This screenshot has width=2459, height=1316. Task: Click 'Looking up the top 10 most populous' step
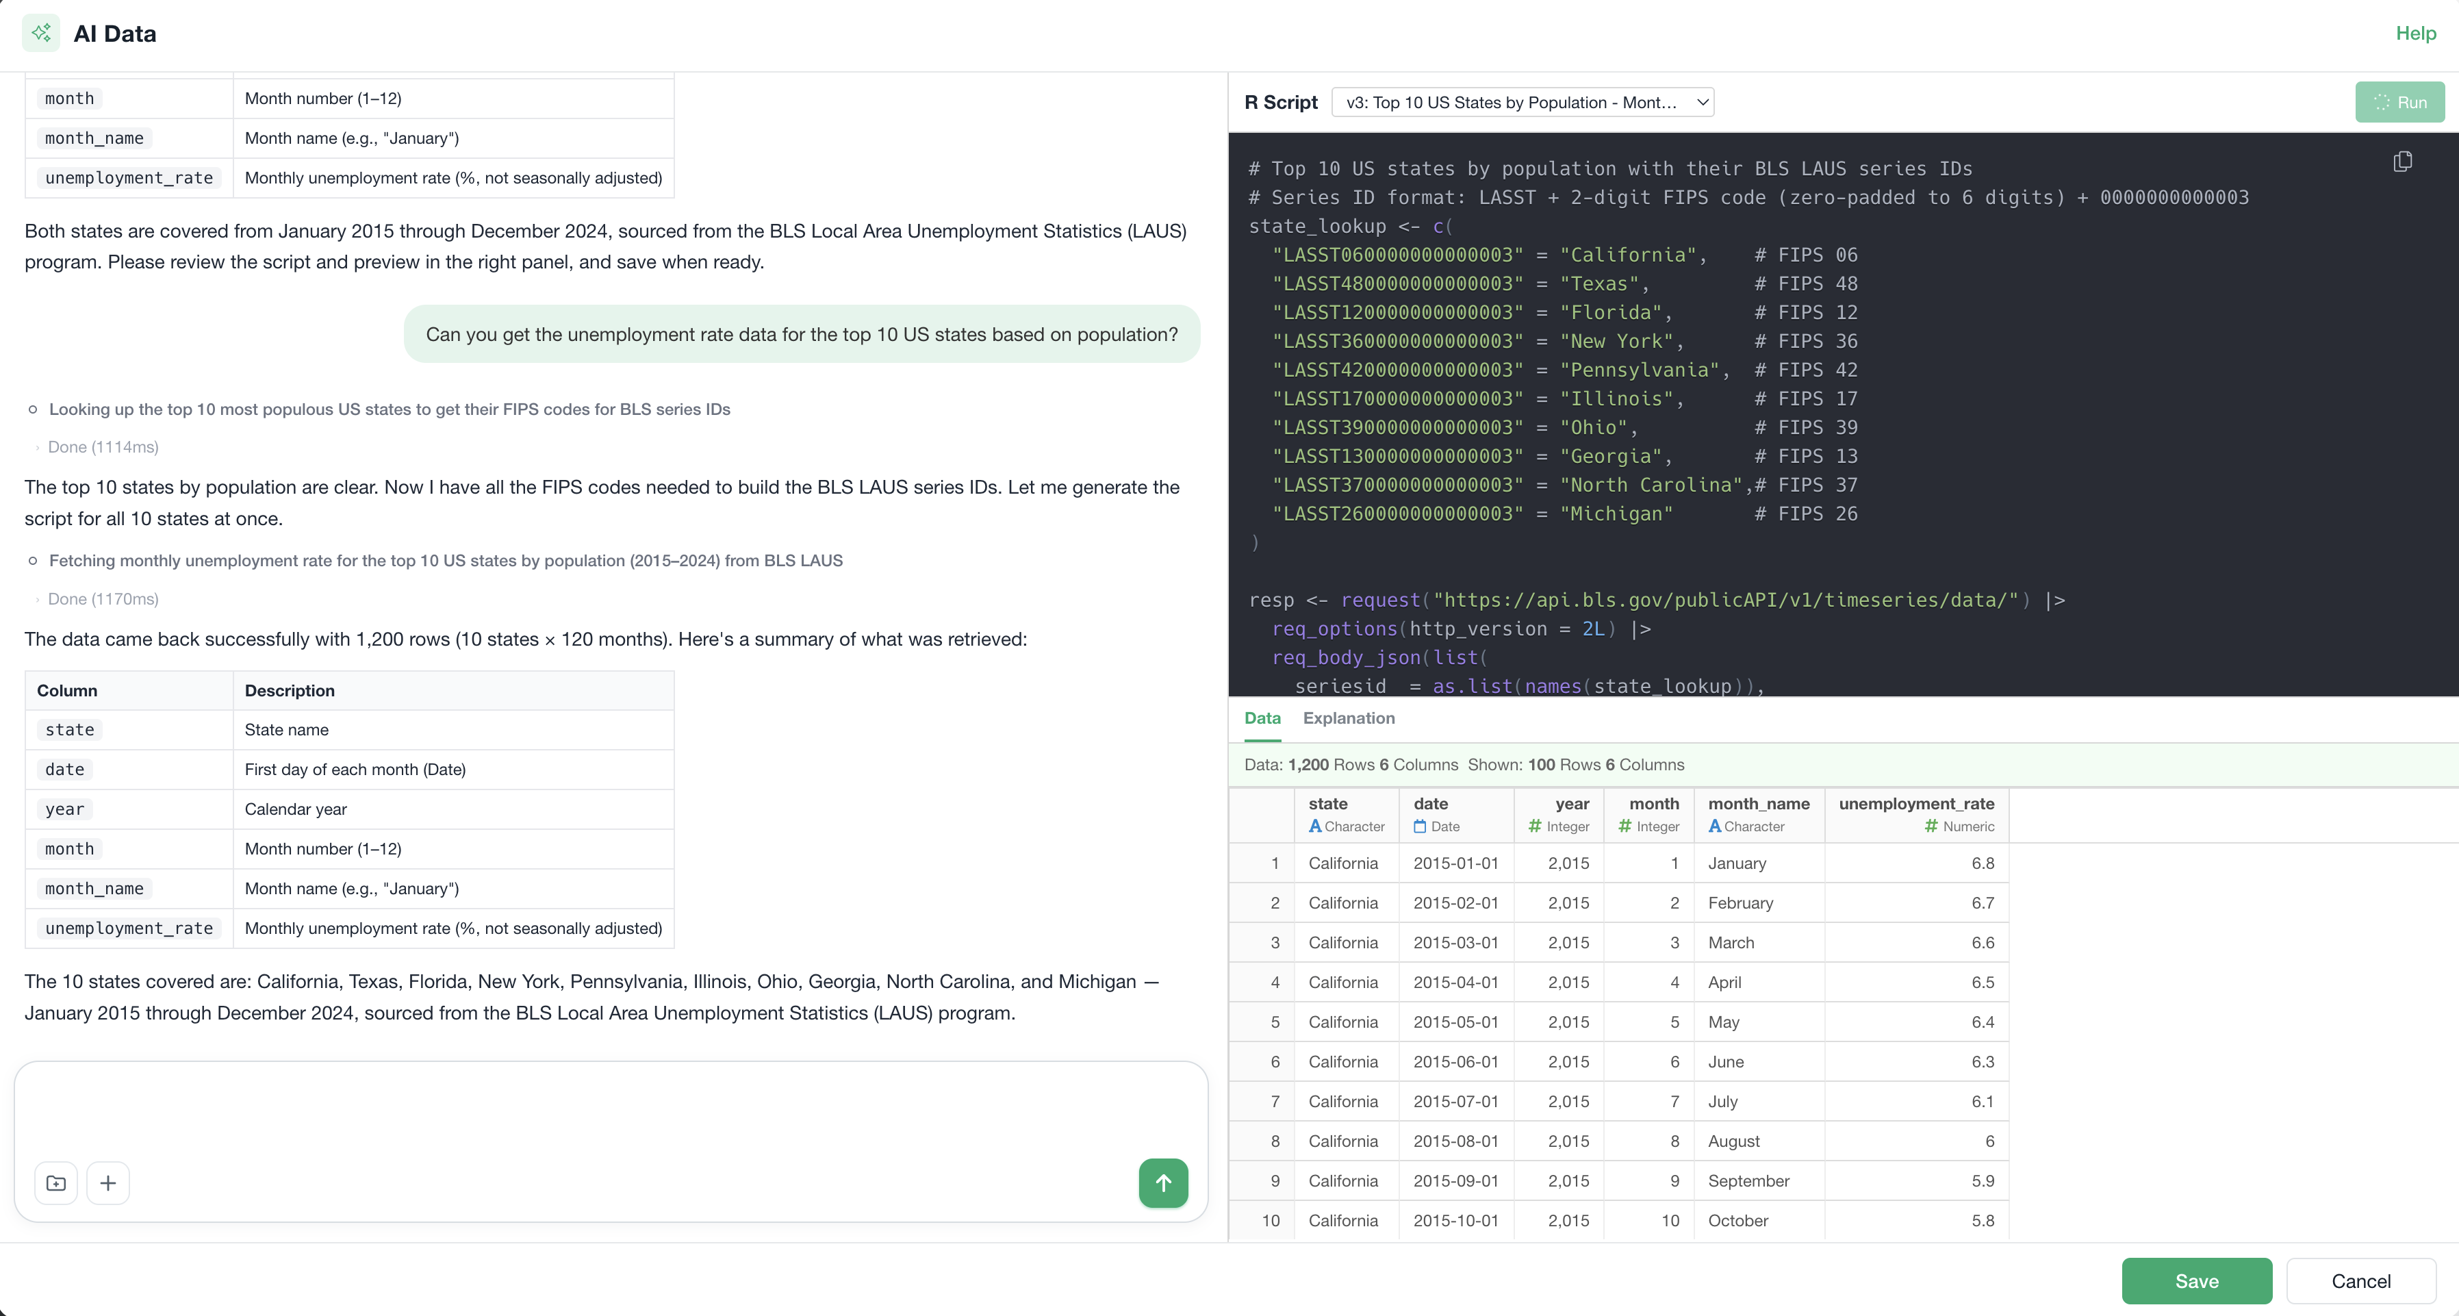click(390, 409)
